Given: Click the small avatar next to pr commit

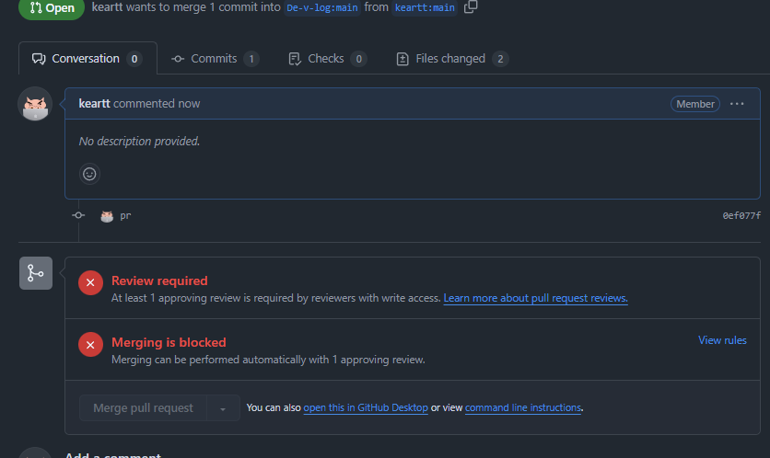Looking at the screenshot, I should 107,216.
